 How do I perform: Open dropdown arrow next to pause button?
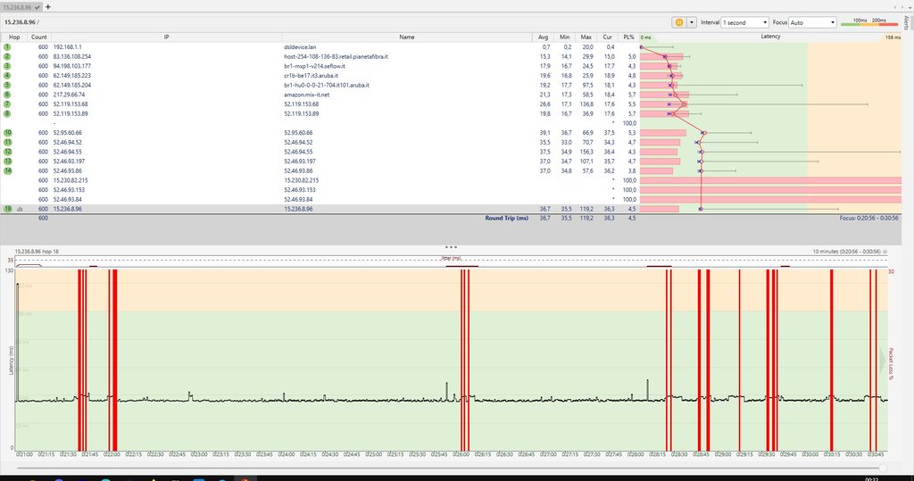[x=691, y=21]
